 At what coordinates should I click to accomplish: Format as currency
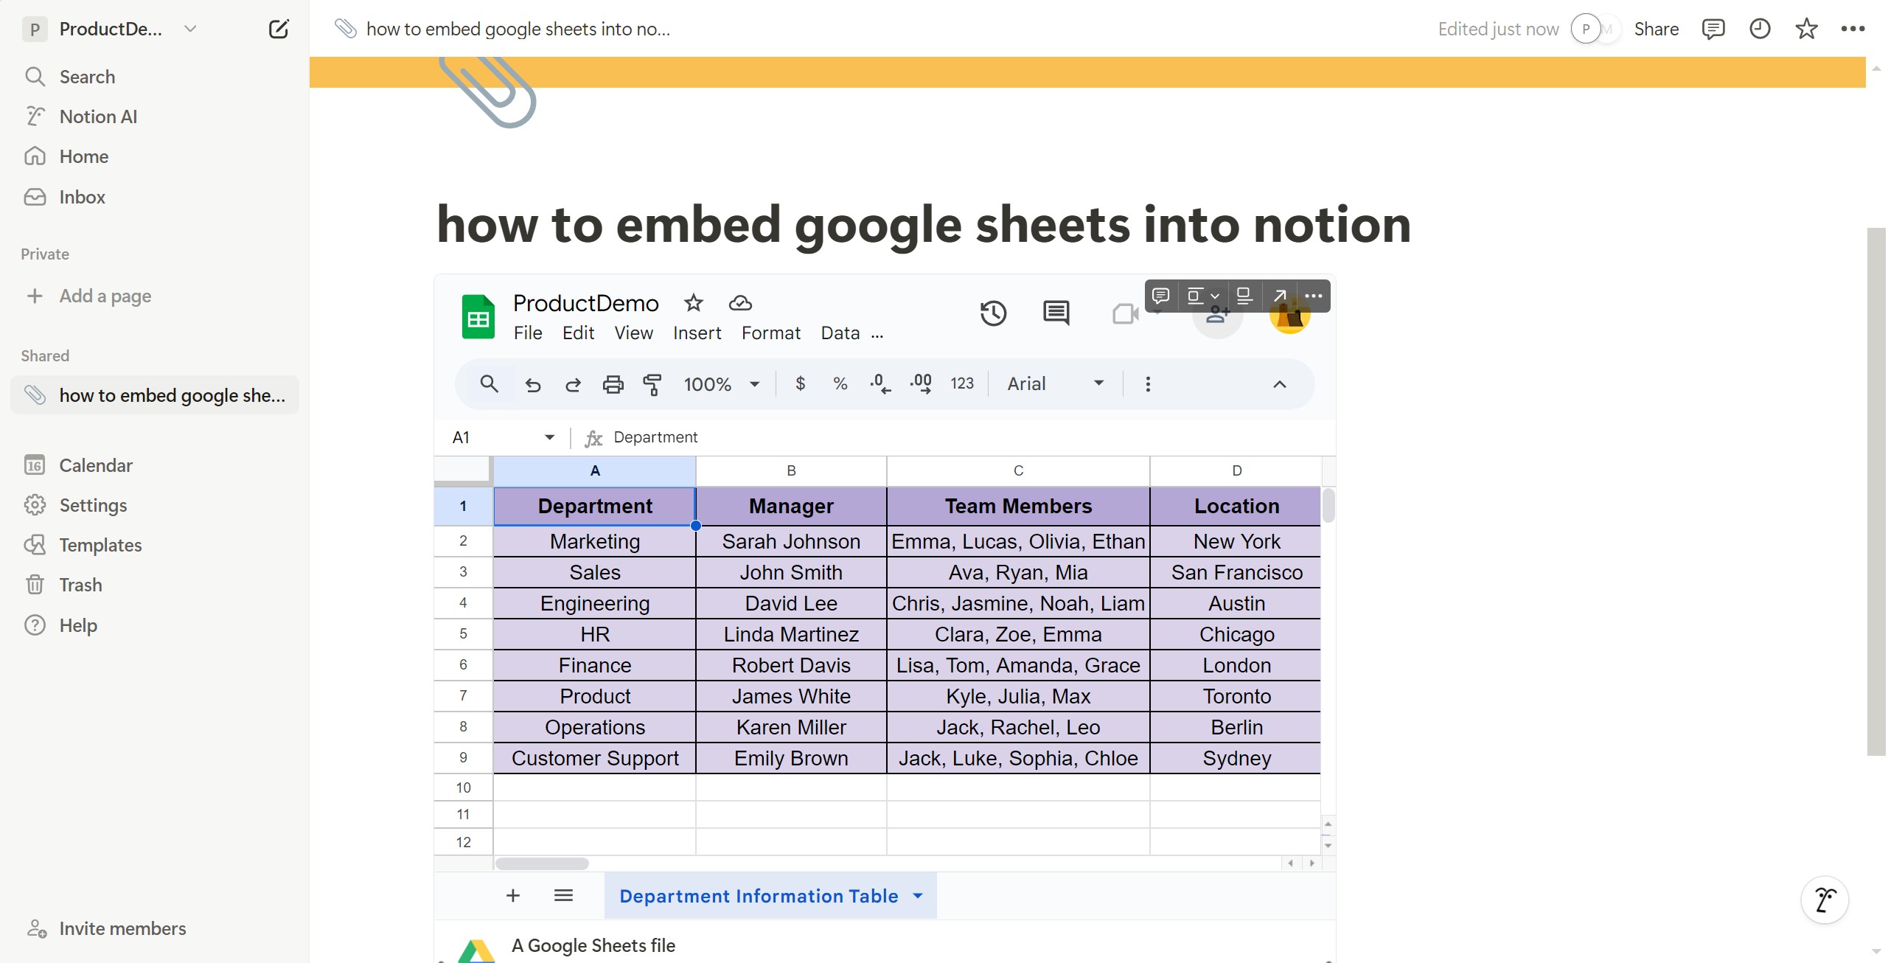(x=801, y=383)
